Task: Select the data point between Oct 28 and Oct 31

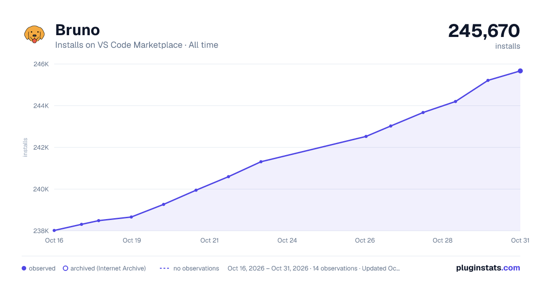Action: [488, 80]
